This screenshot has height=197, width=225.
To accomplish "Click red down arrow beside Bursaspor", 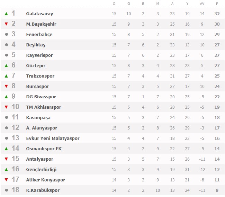I will click(6, 87).
